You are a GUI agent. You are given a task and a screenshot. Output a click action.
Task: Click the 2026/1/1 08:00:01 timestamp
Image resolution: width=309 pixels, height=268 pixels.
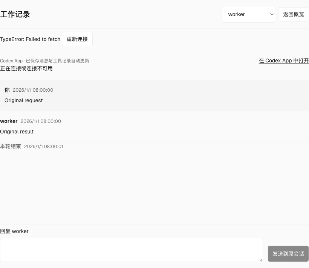click(x=44, y=147)
